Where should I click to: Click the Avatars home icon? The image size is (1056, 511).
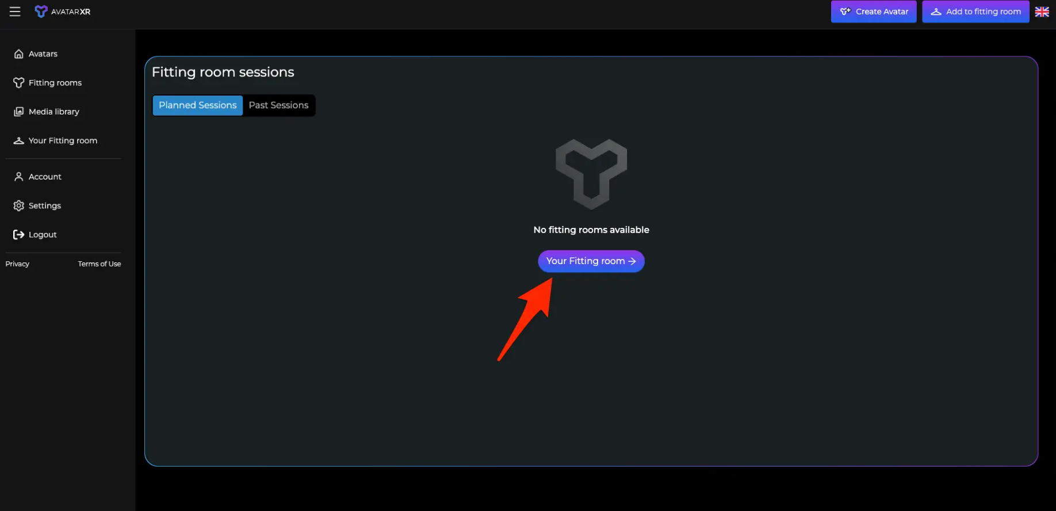click(x=19, y=54)
